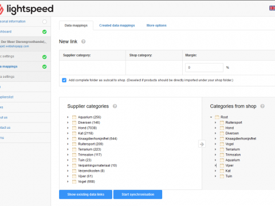The width and height of the screenshot is (275, 206).
Task: Click the UK flag language icon
Action: pyautogui.click(x=272, y=8)
